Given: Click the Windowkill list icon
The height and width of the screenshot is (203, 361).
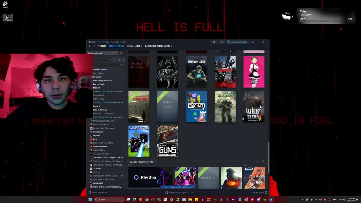Looking at the screenshot, I should [91, 183].
